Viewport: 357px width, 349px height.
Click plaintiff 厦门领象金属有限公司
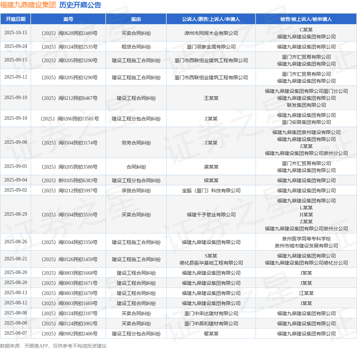[211, 47]
